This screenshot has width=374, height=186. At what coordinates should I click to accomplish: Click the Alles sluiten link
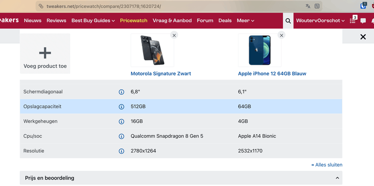[x=326, y=165]
